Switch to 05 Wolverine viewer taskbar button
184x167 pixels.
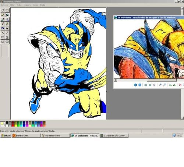click(85, 135)
